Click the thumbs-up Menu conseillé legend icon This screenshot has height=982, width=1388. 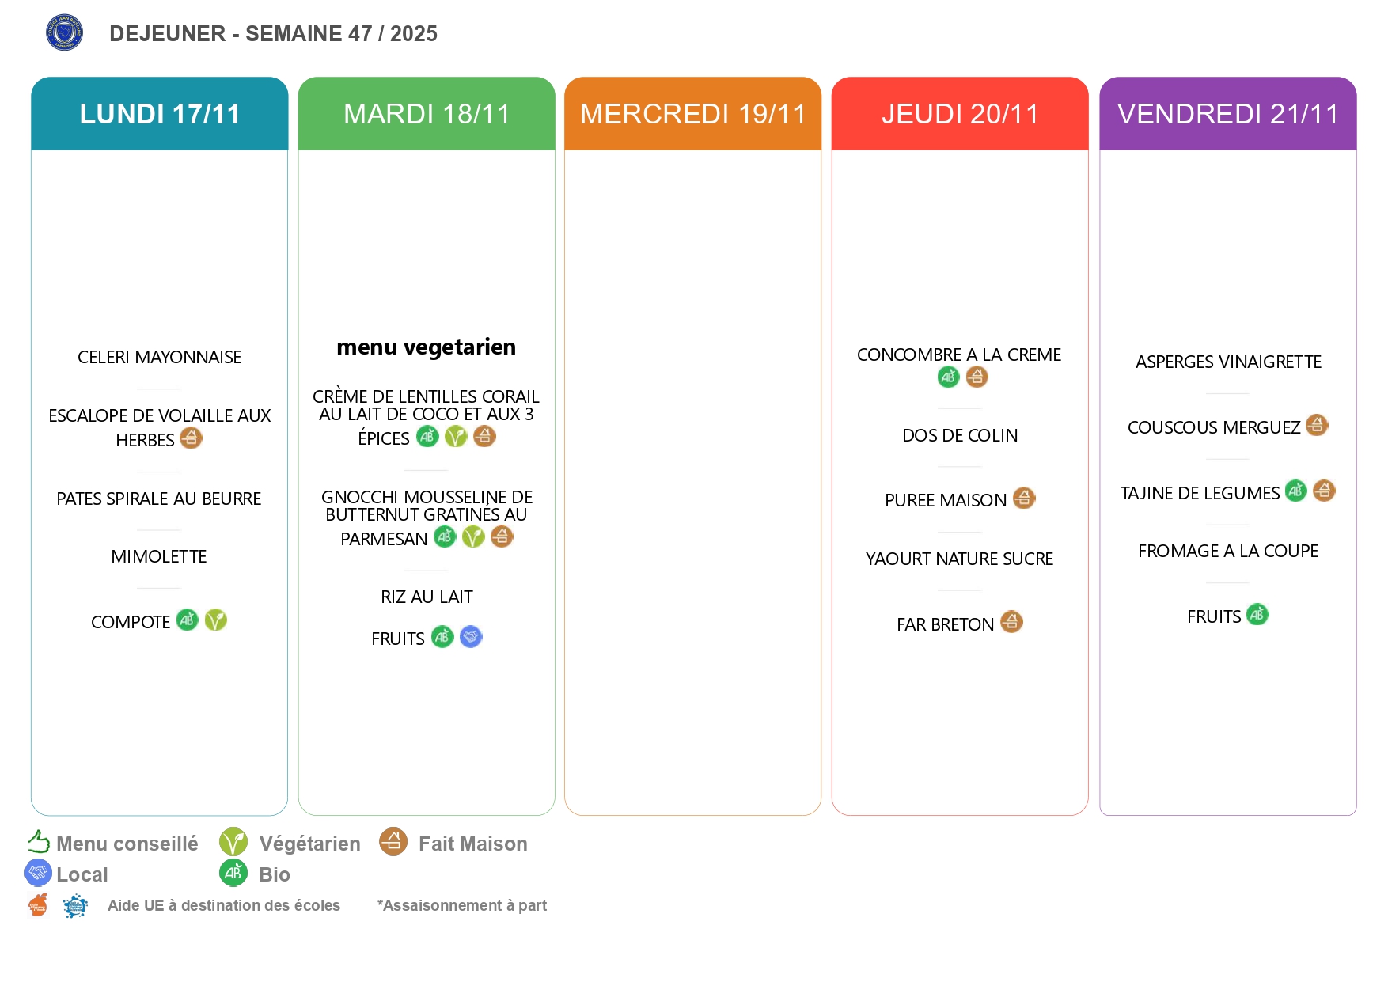pyautogui.click(x=39, y=841)
